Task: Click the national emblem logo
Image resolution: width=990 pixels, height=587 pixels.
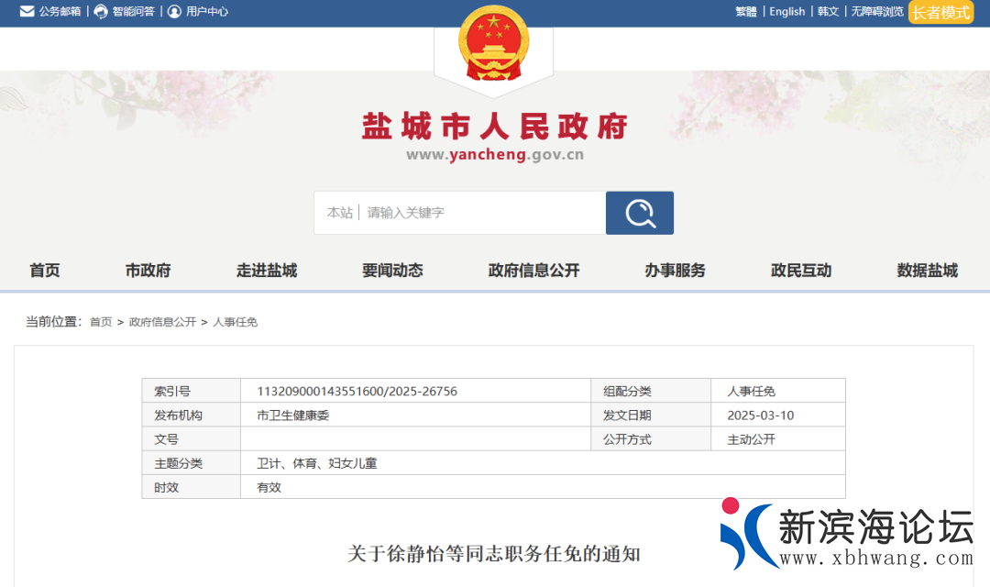Action: click(493, 44)
